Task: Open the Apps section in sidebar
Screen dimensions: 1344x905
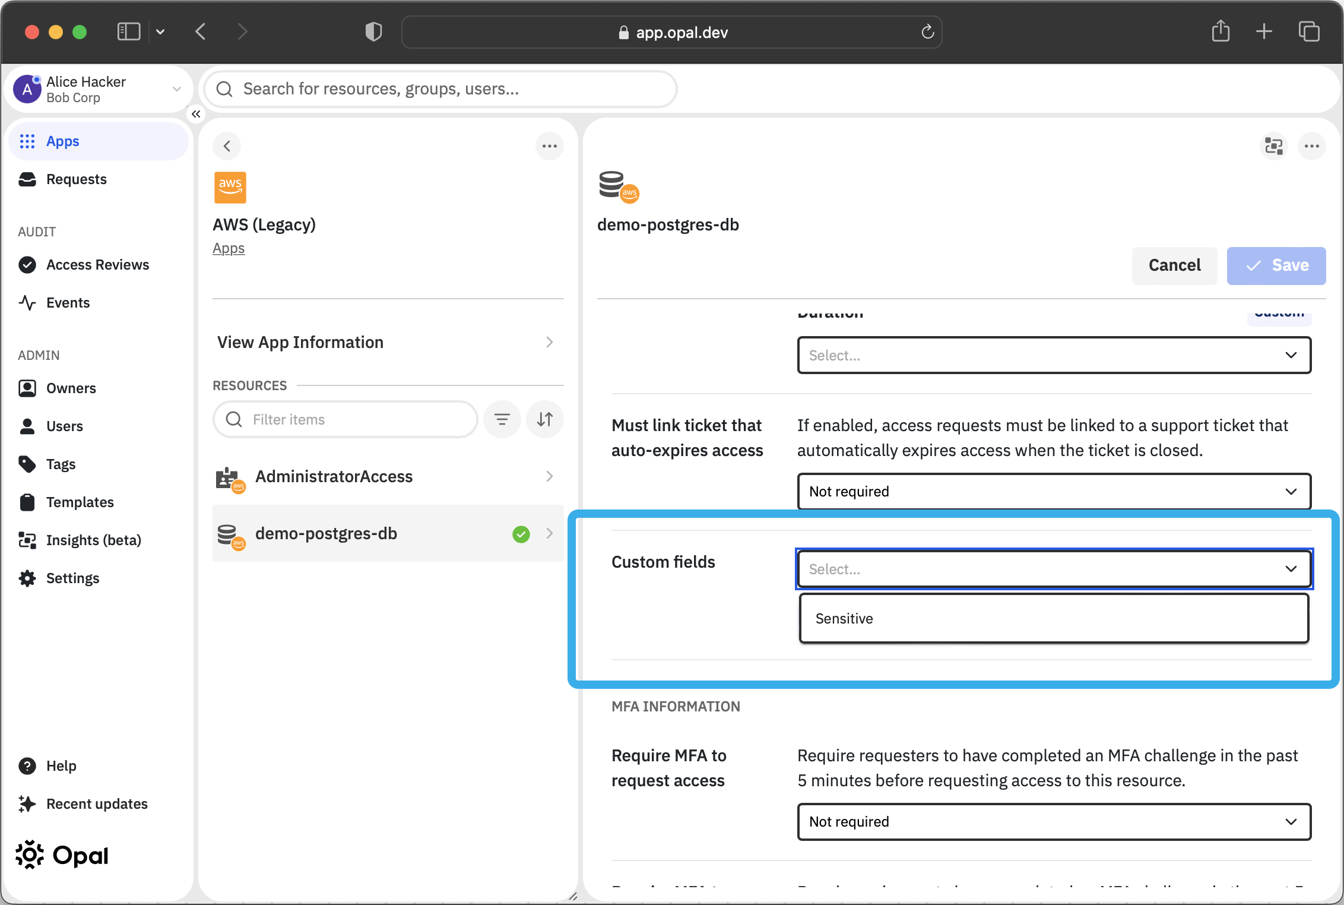Action: pyautogui.click(x=99, y=141)
